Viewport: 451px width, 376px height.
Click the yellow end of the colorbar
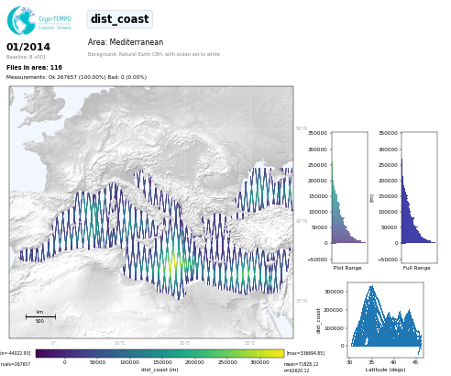click(x=280, y=353)
